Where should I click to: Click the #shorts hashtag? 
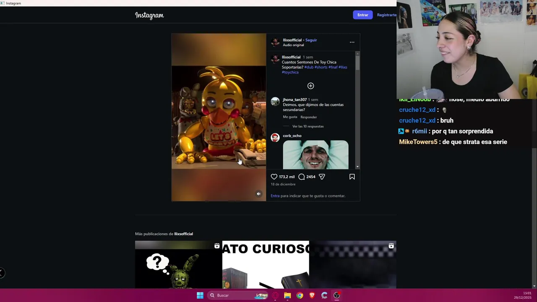(321, 67)
